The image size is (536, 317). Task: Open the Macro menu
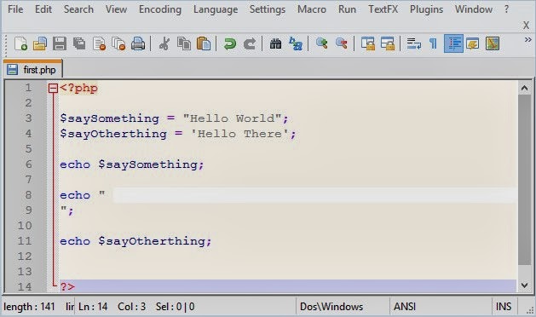pyautogui.click(x=312, y=9)
